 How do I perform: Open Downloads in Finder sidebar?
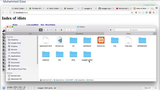pyautogui.click(x=15, y=66)
